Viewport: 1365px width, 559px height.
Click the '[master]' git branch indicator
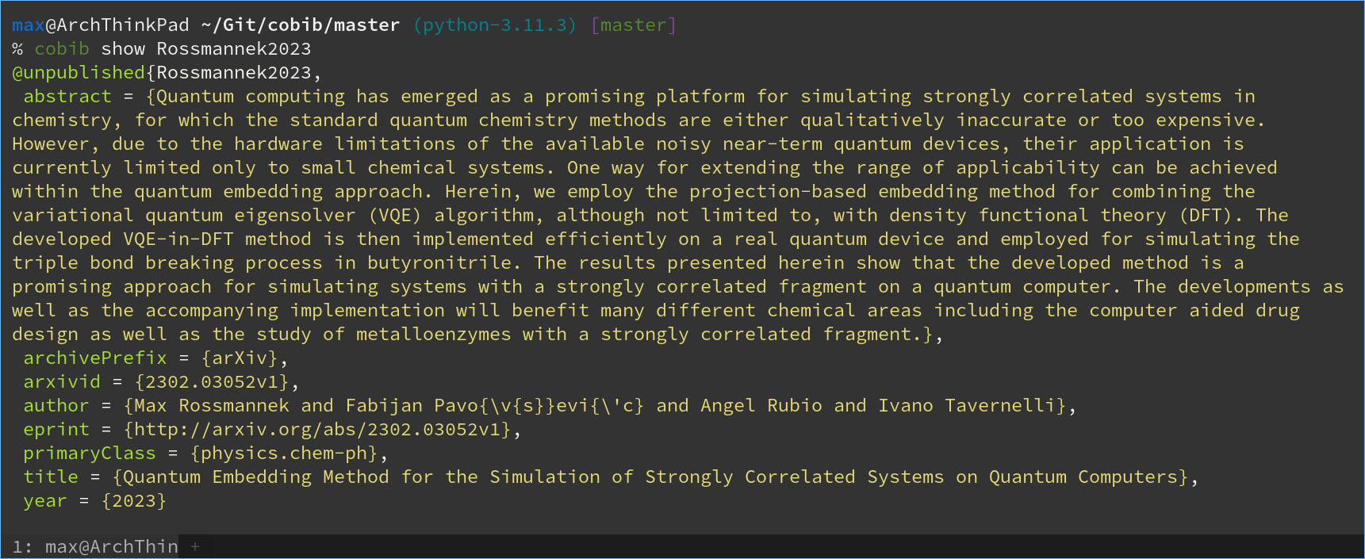(634, 25)
